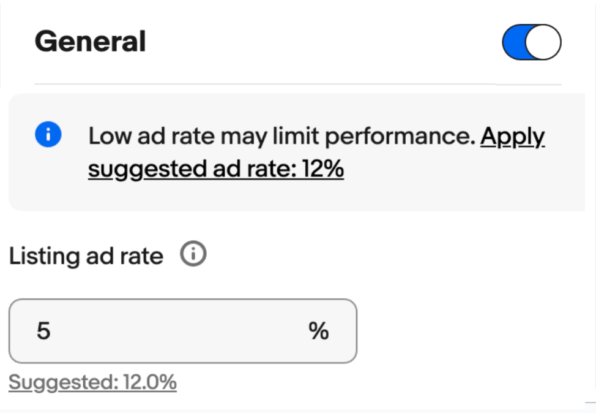Click the "Low ad rate may limit performance" message

pyautogui.click(x=281, y=137)
